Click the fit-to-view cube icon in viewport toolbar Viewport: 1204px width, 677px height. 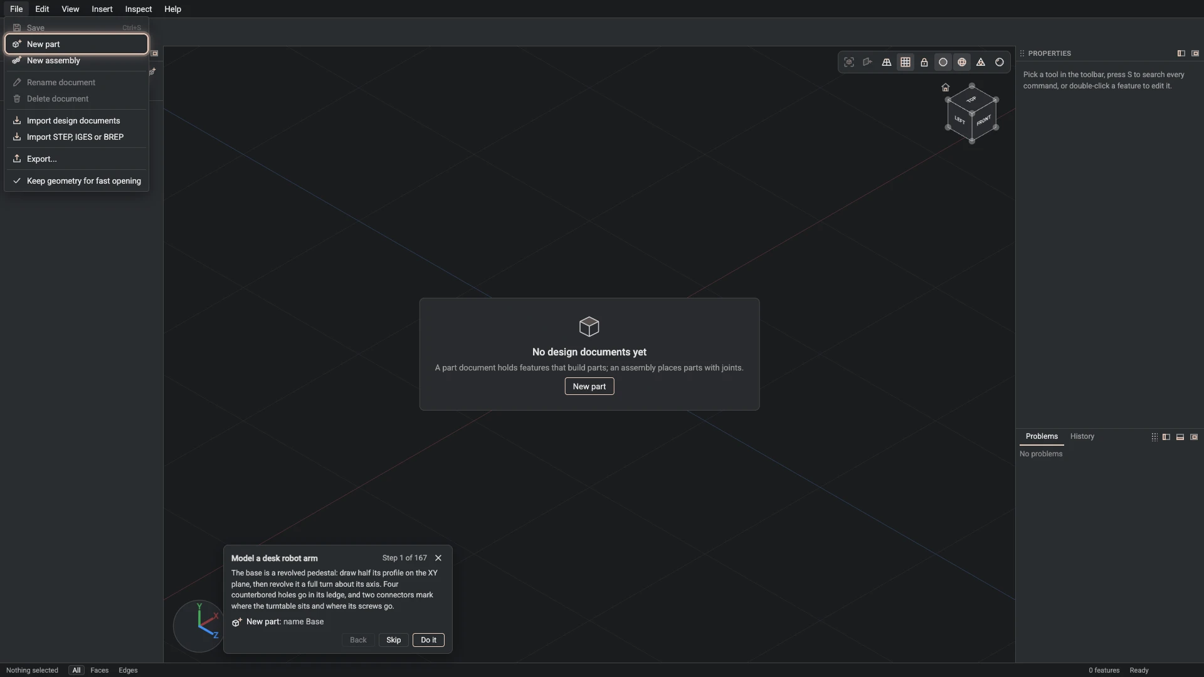point(849,62)
